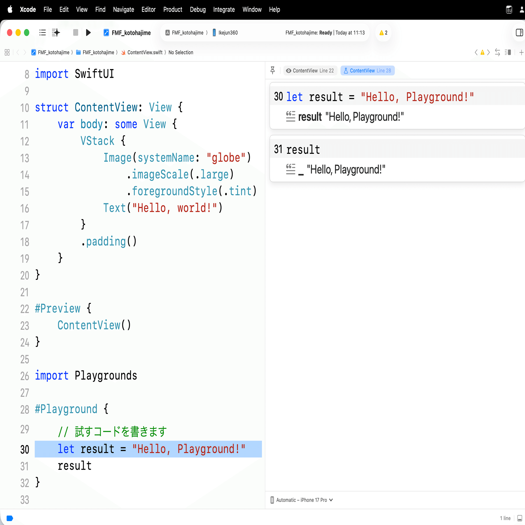The width and height of the screenshot is (525, 525).
Task: Toggle the Inspector panel open
Action: (519, 33)
